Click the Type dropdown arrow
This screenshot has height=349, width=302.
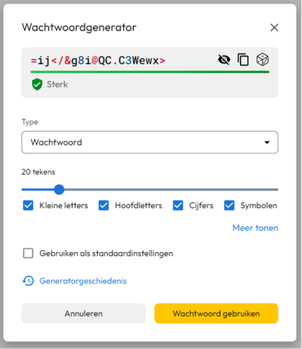(x=267, y=142)
